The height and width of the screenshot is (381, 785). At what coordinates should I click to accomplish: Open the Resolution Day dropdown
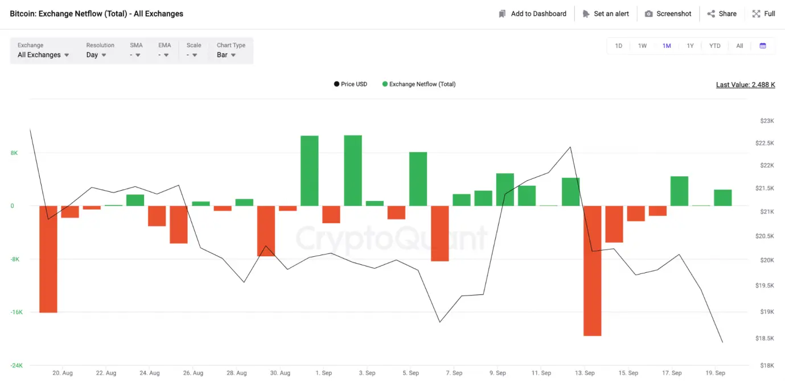(x=96, y=55)
